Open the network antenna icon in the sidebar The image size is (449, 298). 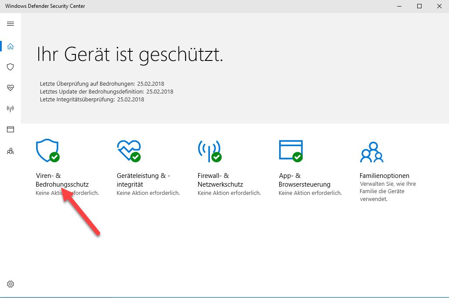[10, 109]
